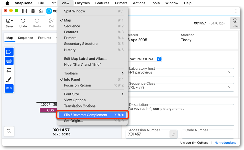244x150 pixels.
Task: Open the Features menu in menu bar
Action: (x=102, y=3)
